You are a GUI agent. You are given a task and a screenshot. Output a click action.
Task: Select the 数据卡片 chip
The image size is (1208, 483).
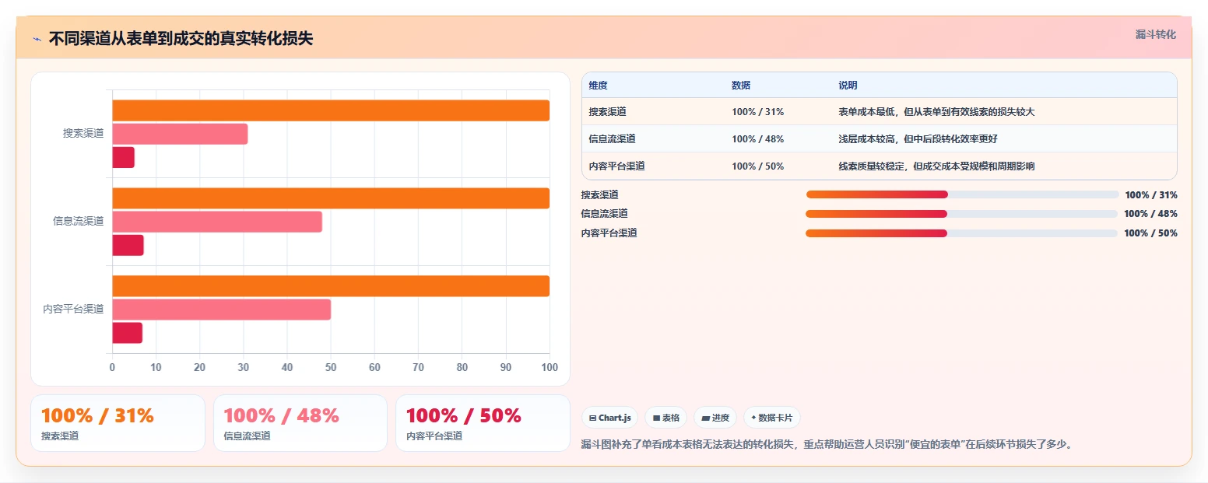coord(771,418)
